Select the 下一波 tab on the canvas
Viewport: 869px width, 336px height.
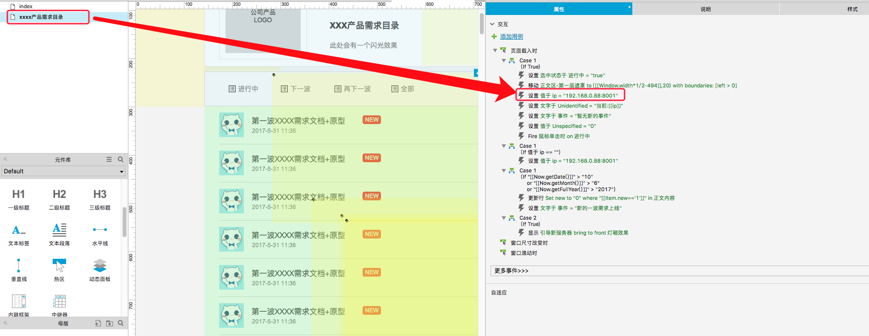[295, 89]
